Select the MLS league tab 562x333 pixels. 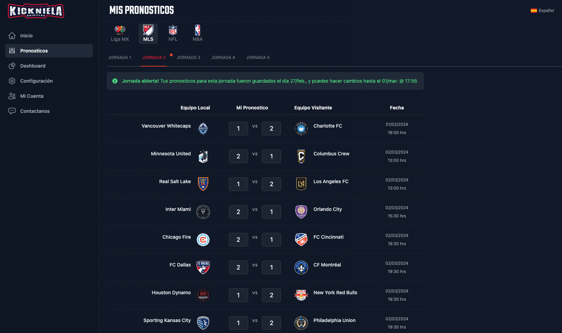pyautogui.click(x=148, y=34)
